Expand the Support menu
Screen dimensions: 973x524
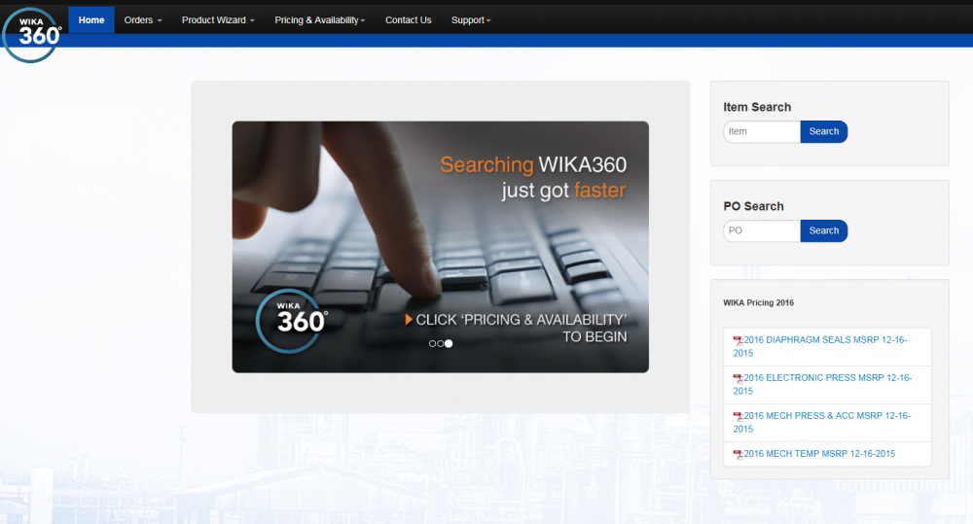(471, 19)
